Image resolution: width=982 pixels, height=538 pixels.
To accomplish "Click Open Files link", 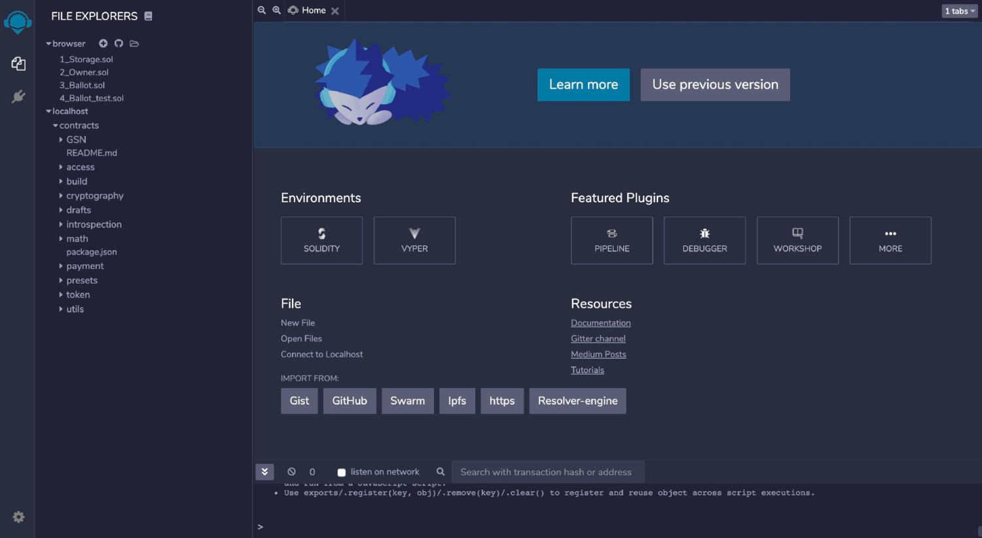I will (301, 338).
